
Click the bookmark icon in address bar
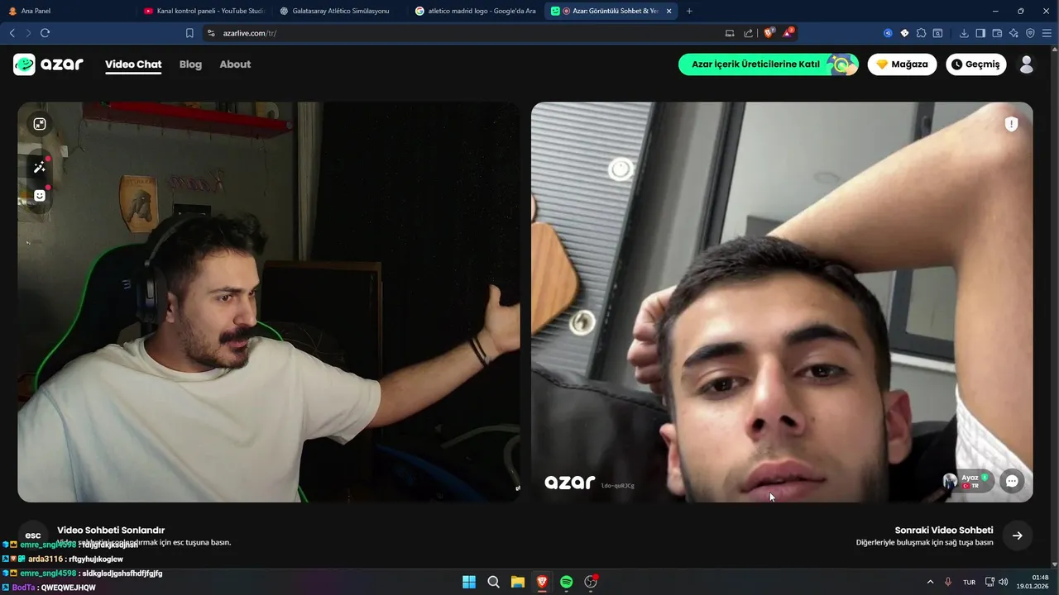click(x=189, y=33)
